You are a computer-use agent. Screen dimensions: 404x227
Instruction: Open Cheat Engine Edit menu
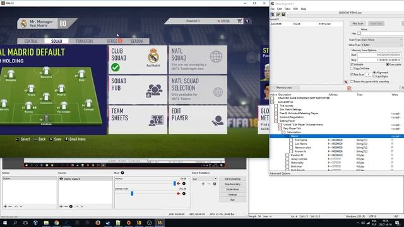coord(279,9)
